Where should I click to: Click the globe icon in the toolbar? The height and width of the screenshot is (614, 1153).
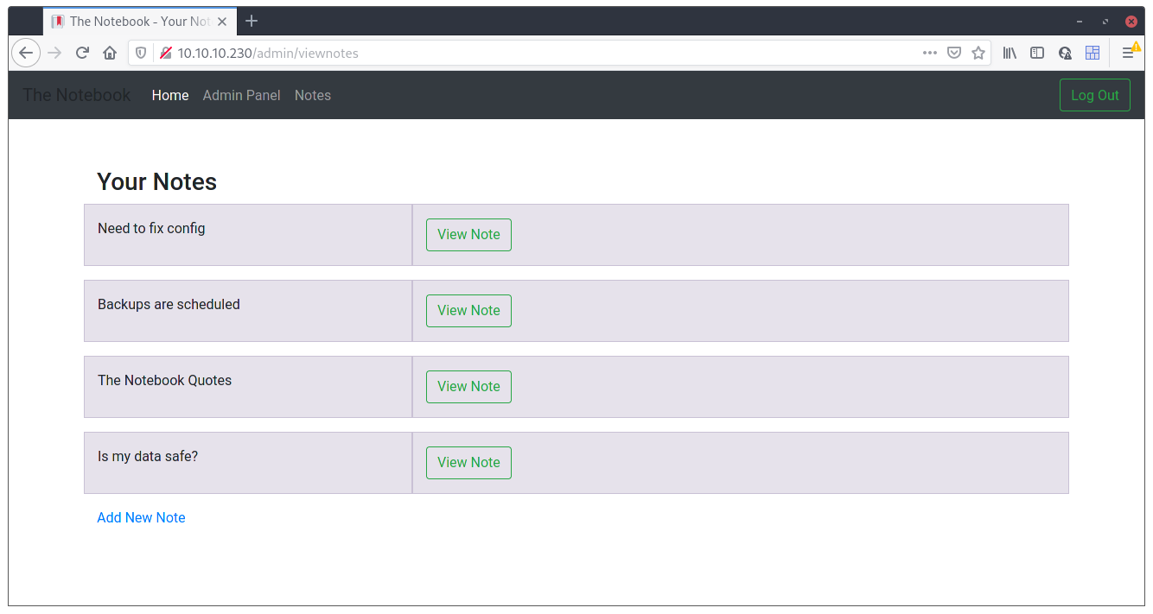tap(1064, 53)
